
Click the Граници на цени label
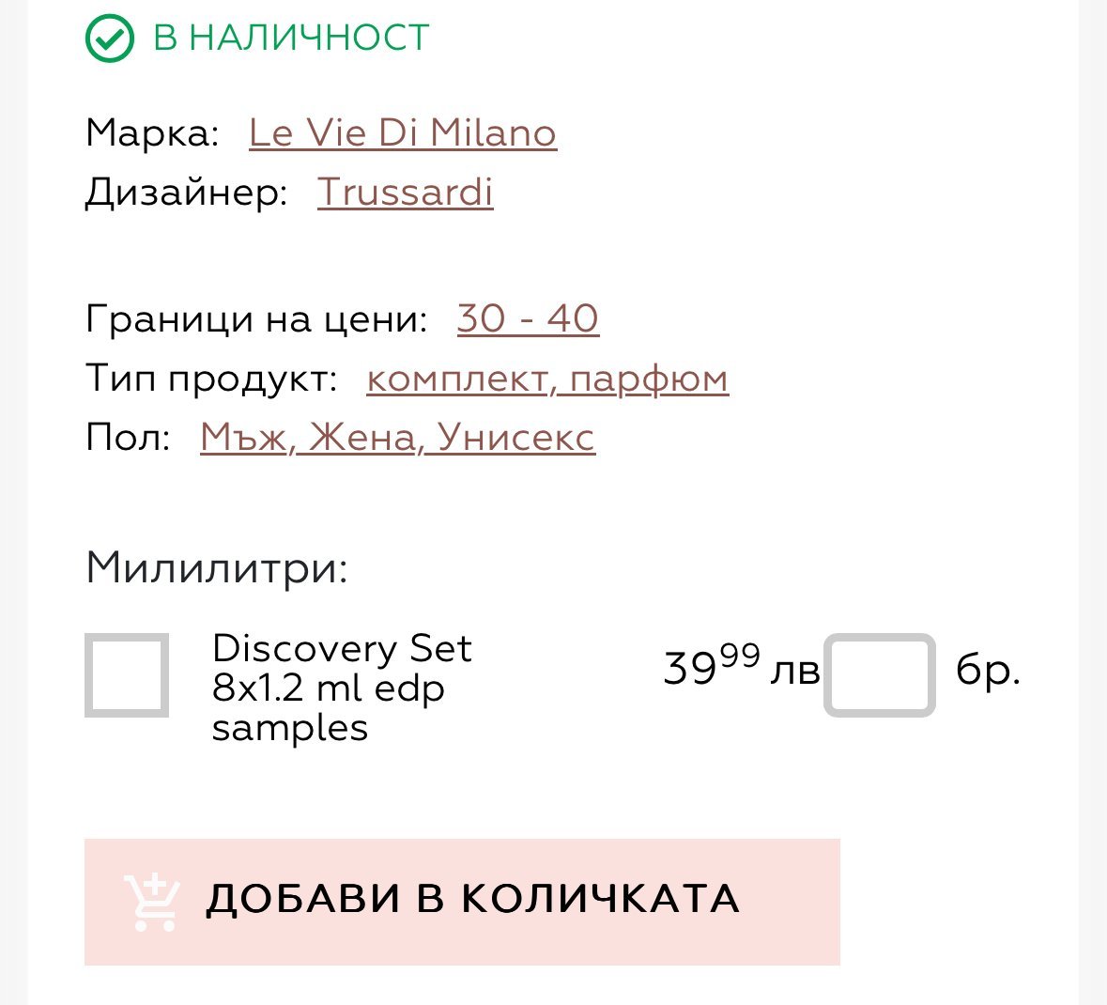tap(256, 318)
